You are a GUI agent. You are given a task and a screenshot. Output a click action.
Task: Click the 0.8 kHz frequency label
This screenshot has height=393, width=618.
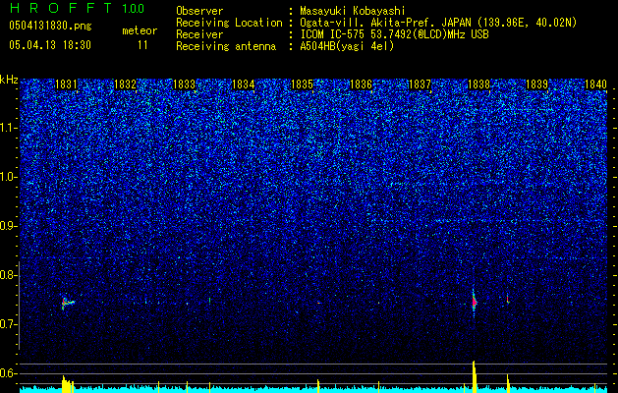click(x=8, y=275)
